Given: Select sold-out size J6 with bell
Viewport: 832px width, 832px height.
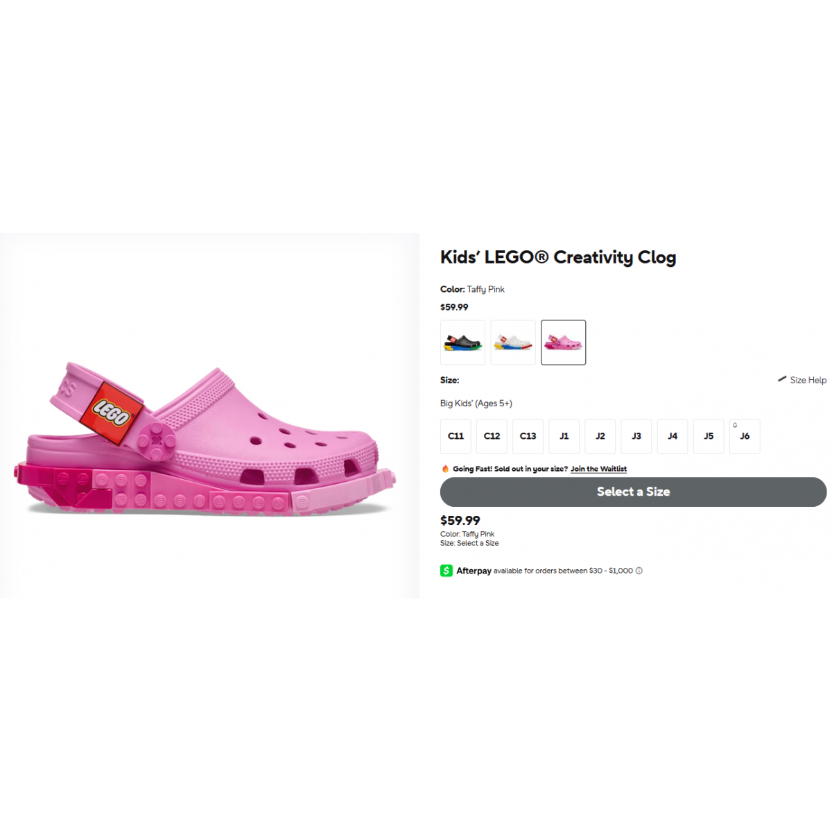Looking at the screenshot, I should click(745, 437).
